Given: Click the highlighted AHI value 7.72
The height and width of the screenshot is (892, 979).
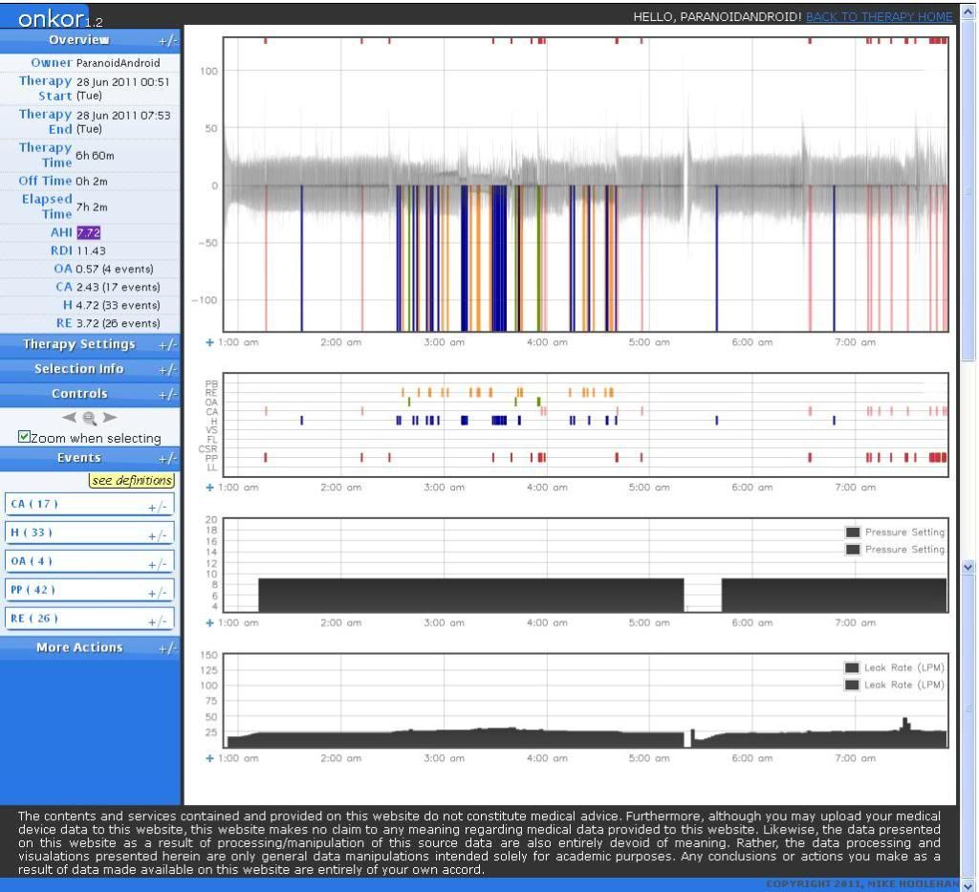Looking at the screenshot, I should coord(89,232).
